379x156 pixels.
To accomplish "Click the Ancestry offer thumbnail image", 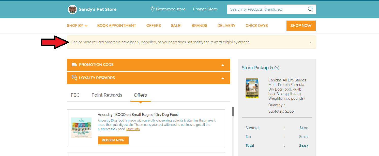I will pos(81,128).
